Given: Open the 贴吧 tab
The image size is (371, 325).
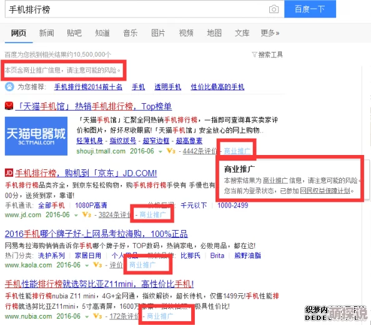Looking at the screenshot, I should click(74, 33).
